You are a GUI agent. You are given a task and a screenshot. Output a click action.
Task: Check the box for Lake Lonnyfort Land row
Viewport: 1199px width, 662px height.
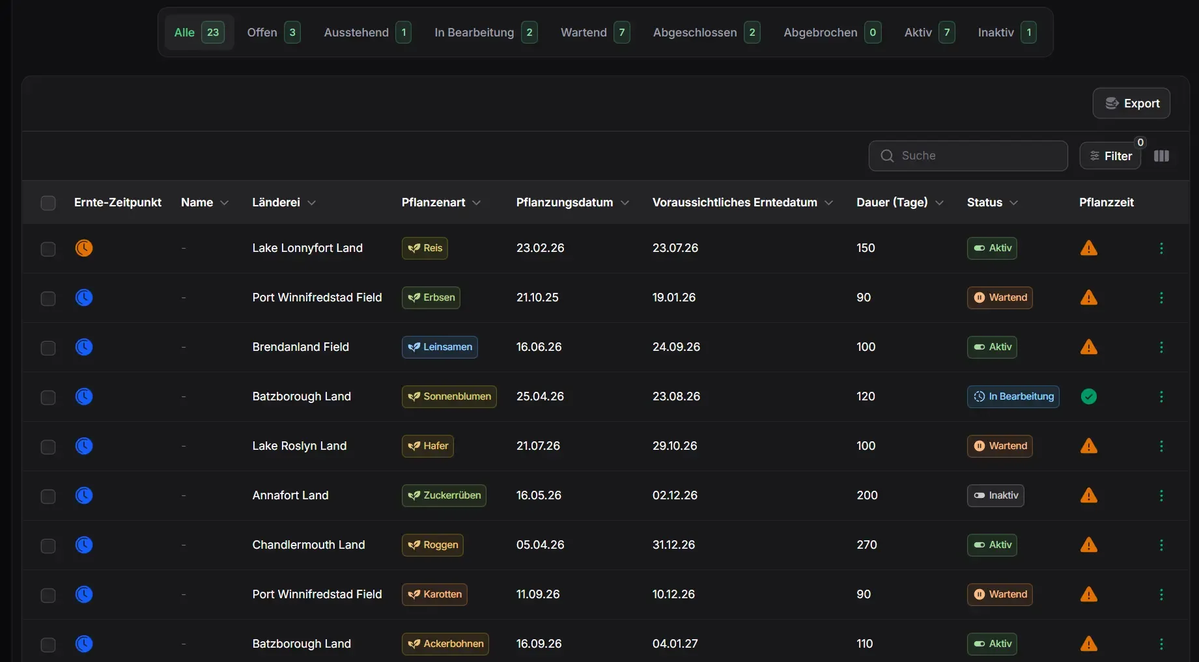tap(48, 249)
